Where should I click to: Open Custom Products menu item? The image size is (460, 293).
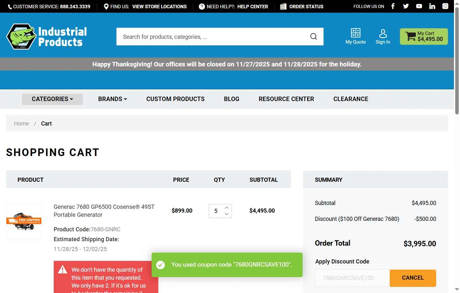click(175, 99)
